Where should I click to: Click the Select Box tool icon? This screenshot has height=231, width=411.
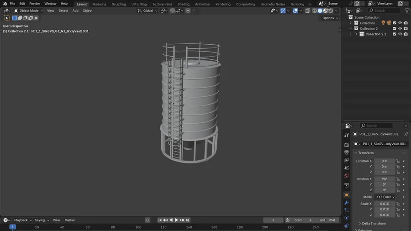point(7,18)
